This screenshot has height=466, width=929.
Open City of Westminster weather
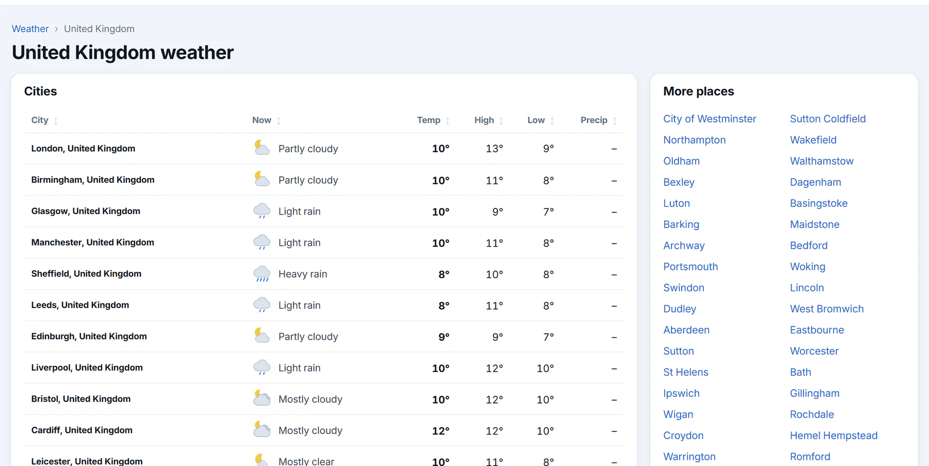(710, 119)
